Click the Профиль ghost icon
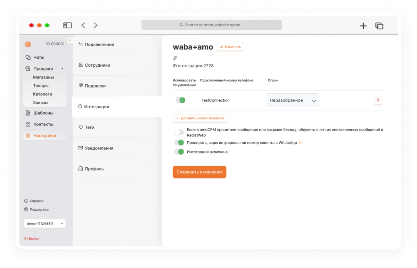417x268 pixels. tap(81, 169)
